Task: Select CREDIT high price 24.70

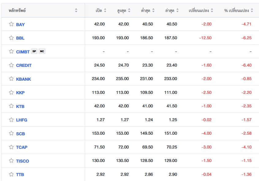Action: 124,65
